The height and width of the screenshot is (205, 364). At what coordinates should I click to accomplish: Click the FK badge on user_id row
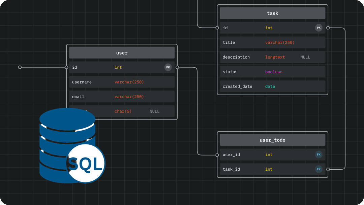[319, 155]
